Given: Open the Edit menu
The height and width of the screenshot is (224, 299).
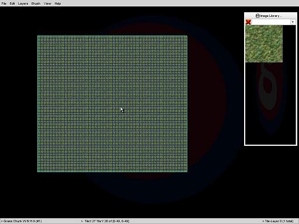Looking at the screenshot, I should click(x=12, y=3).
